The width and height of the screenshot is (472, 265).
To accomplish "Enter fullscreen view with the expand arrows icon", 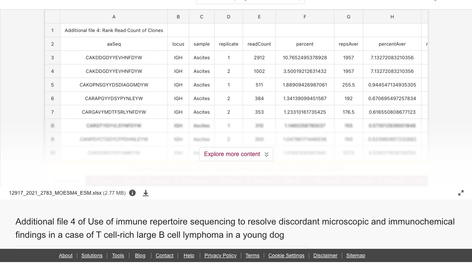I will 461,193.
